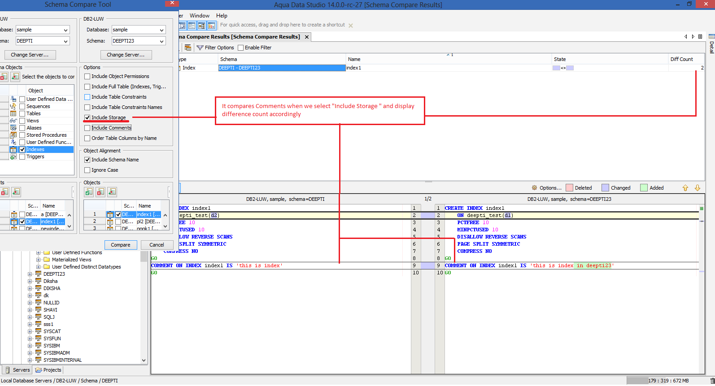
Task: Open the Help menu
Action: 222,16
